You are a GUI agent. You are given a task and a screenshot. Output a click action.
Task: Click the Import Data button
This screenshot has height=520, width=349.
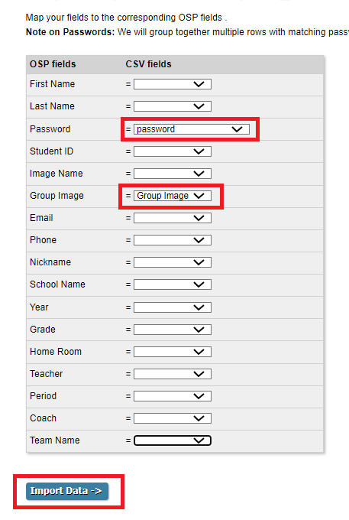point(67,491)
